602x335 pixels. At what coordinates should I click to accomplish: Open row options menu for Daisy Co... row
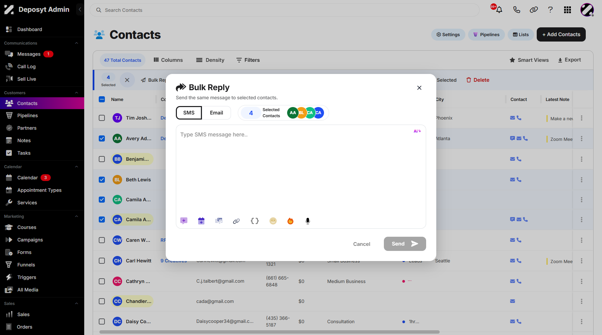(x=582, y=321)
